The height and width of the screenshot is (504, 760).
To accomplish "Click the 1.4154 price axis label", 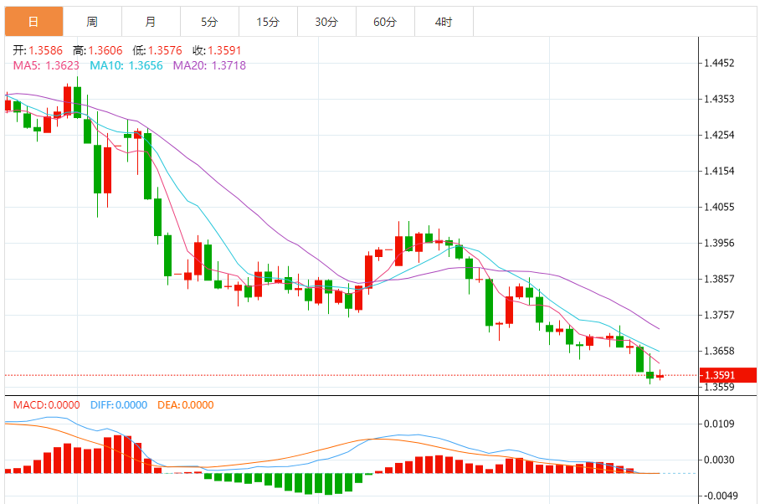I will (x=719, y=171).
